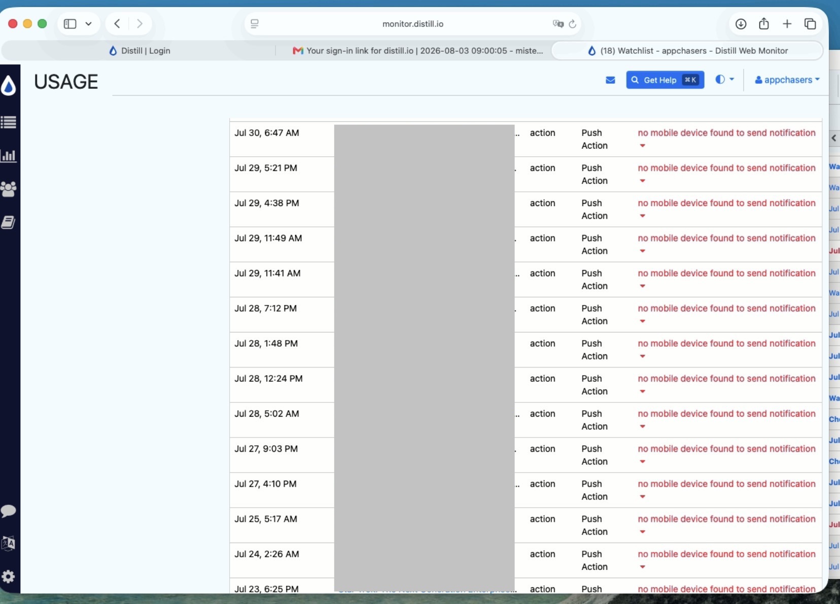Image resolution: width=840 pixels, height=604 pixels.
Task: Open the settings gear icon in sidebar
Action: click(x=9, y=577)
